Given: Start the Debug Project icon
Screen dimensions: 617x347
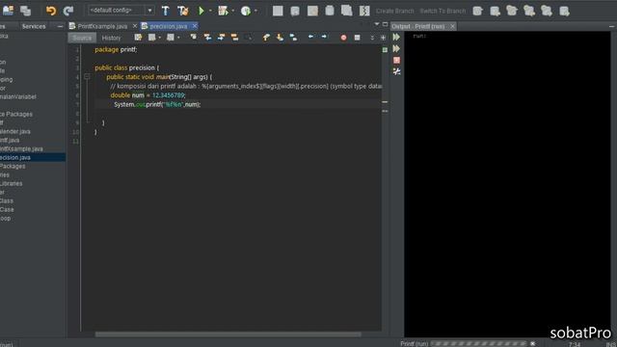Looking at the screenshot, I should 223,11.
